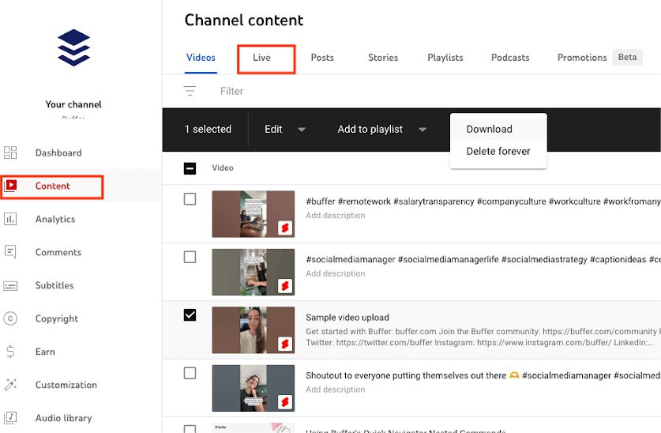
Task: Select Delete forever menu option
Action: (x=498, y=151)
